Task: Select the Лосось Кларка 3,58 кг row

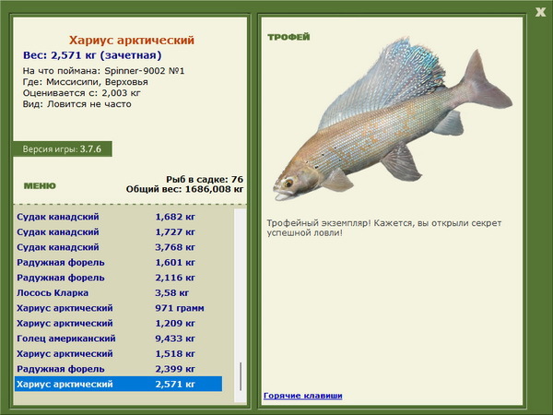Action: click(x=119, y=292)
